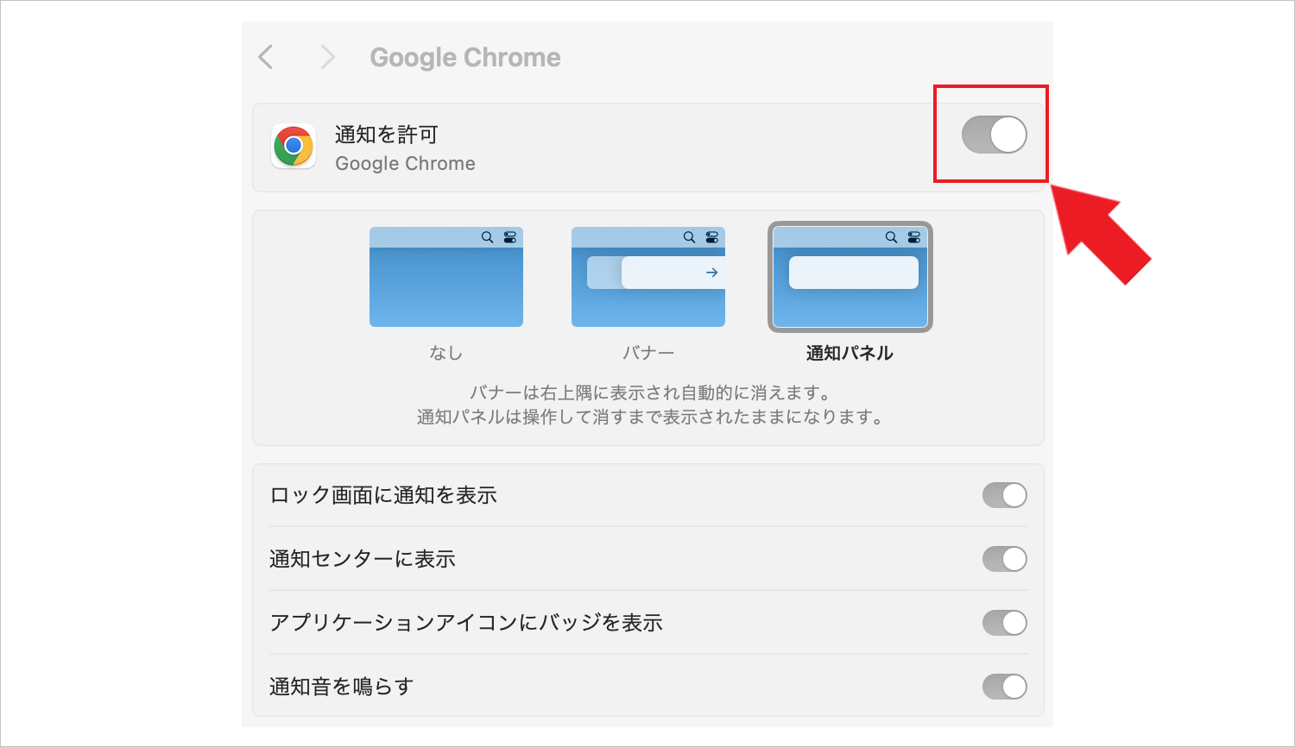Toggle 通知音を鳴らす switch
The image size is (1295, 747).
coord(1004,687)
